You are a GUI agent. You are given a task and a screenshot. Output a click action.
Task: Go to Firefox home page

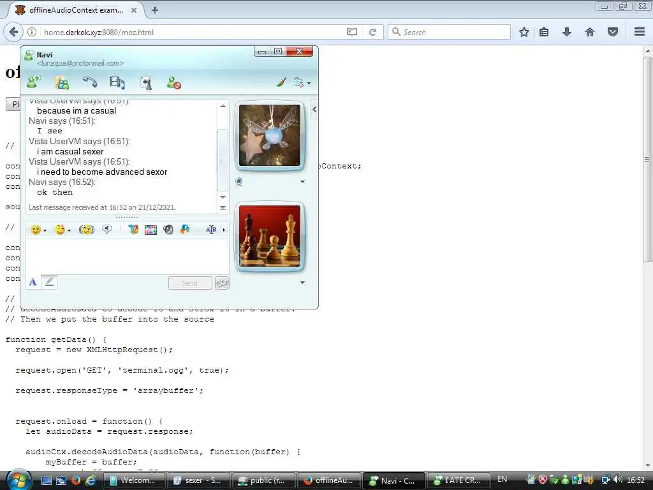click(590, 32)
